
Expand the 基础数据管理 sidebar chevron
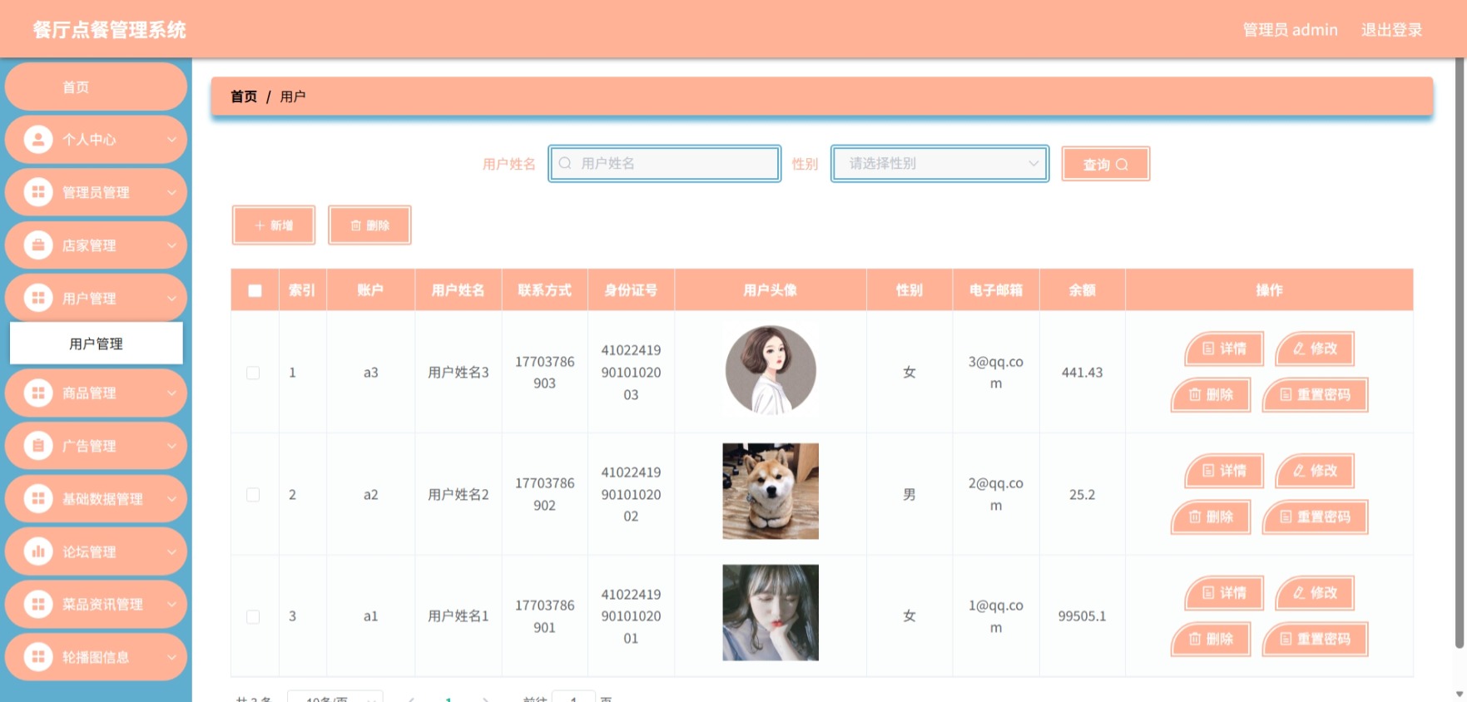[171, 499]
